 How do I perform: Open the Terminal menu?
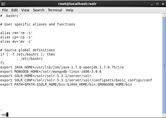(x=55, y=10)
